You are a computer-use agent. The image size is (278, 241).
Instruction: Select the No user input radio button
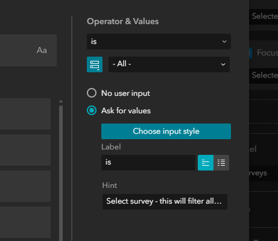(x=92, y=93)
